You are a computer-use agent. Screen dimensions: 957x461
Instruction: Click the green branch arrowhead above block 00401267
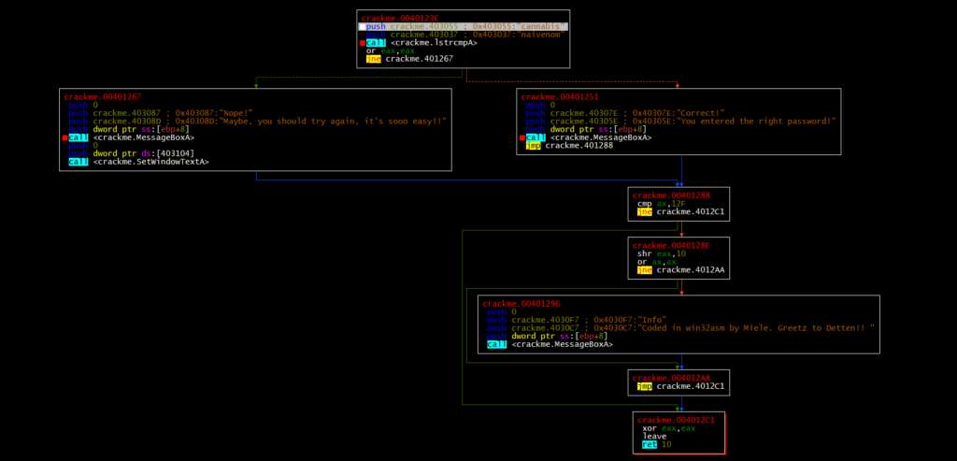point(255,85)
